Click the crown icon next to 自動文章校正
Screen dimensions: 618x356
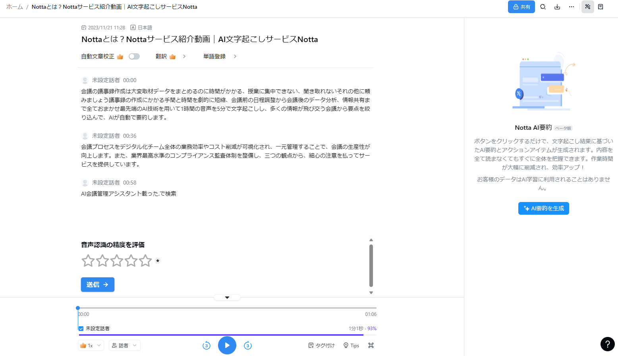click(x=120, y=56)
